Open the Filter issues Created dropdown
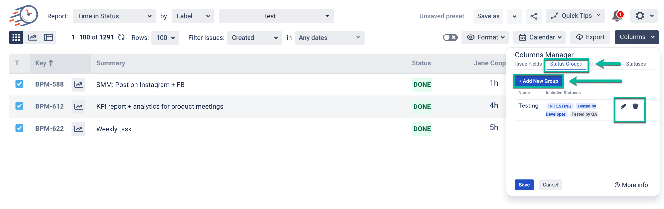Viewport: 664px width, 209px height. (x=254, y=38)
